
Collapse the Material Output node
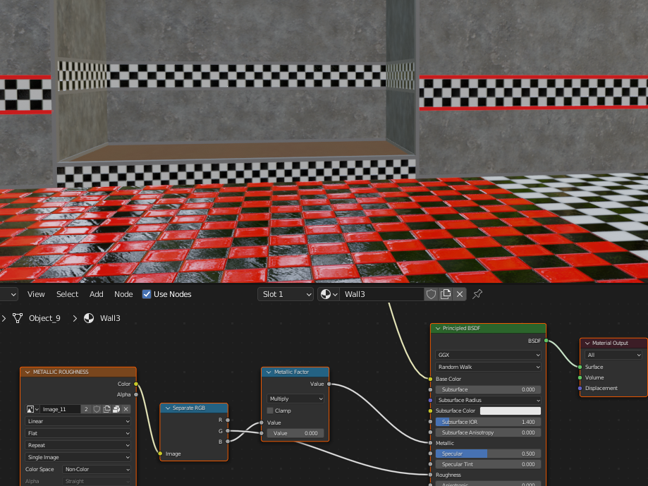587,343
